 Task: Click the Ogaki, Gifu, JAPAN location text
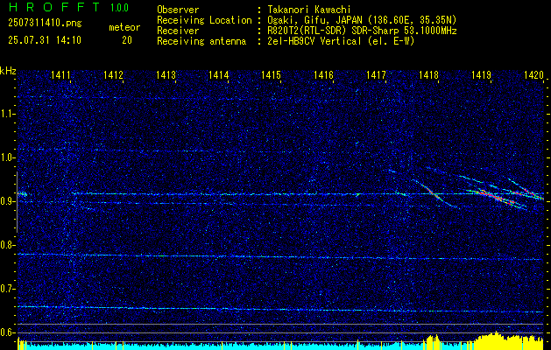362,20
